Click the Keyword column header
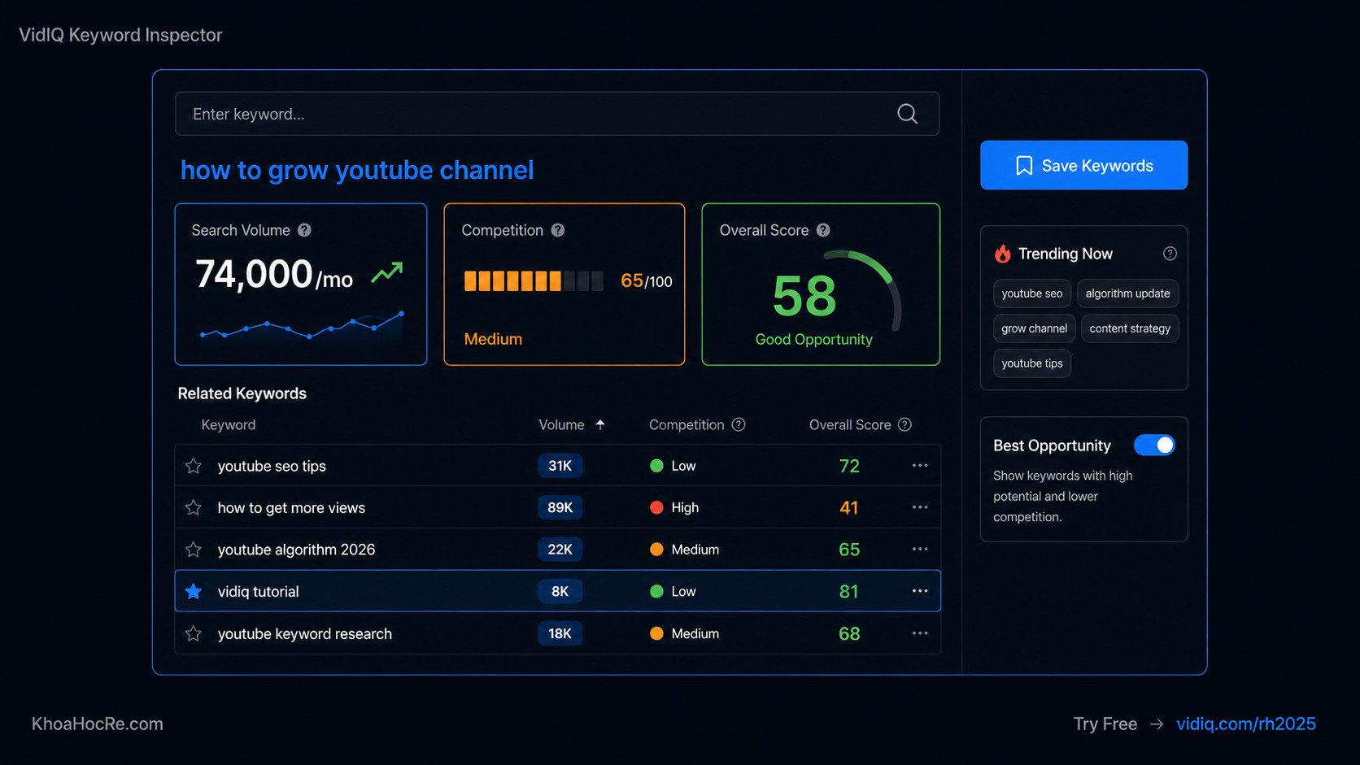1360x765 pixels. [229, 424]
